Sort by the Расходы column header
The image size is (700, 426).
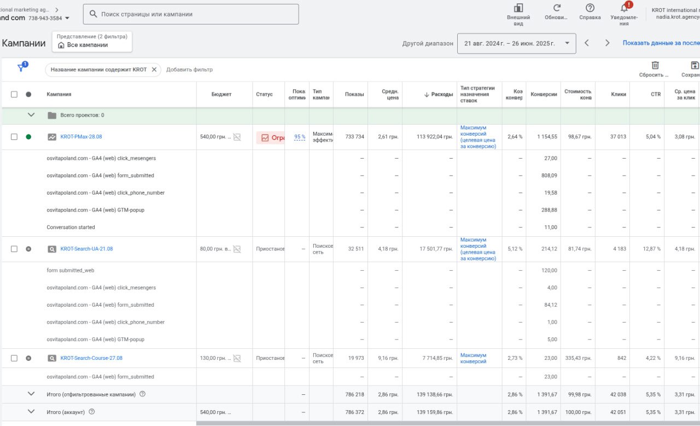441,95
